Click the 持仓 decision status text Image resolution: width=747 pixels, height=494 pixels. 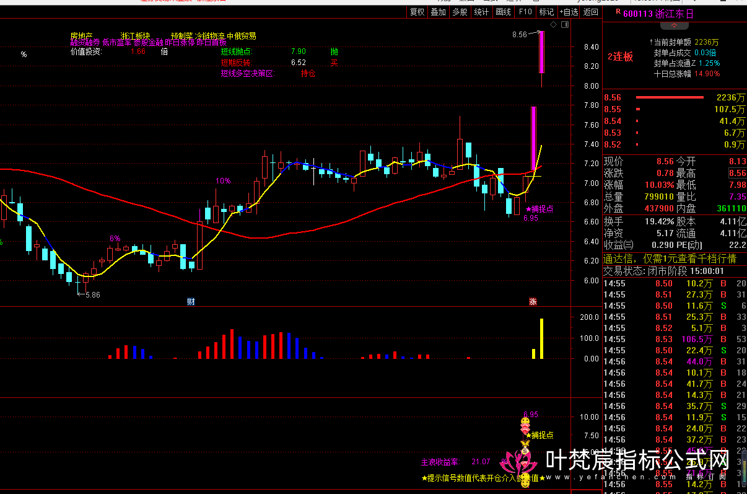pyautogui.click(x=308, y=73)
